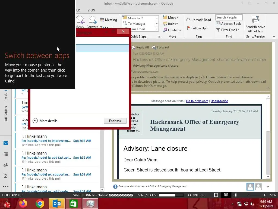
Task: Click Forward in the reading pane
Action: pyautogui.click(x=160, y=47)
